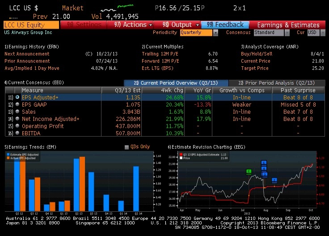329x236 pixels.
Task: Click the Sales estimate 3.843B
Action: coord(131,112)
